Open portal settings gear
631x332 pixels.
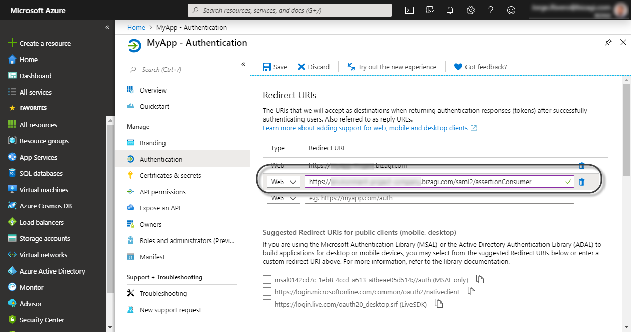[471, 10]
